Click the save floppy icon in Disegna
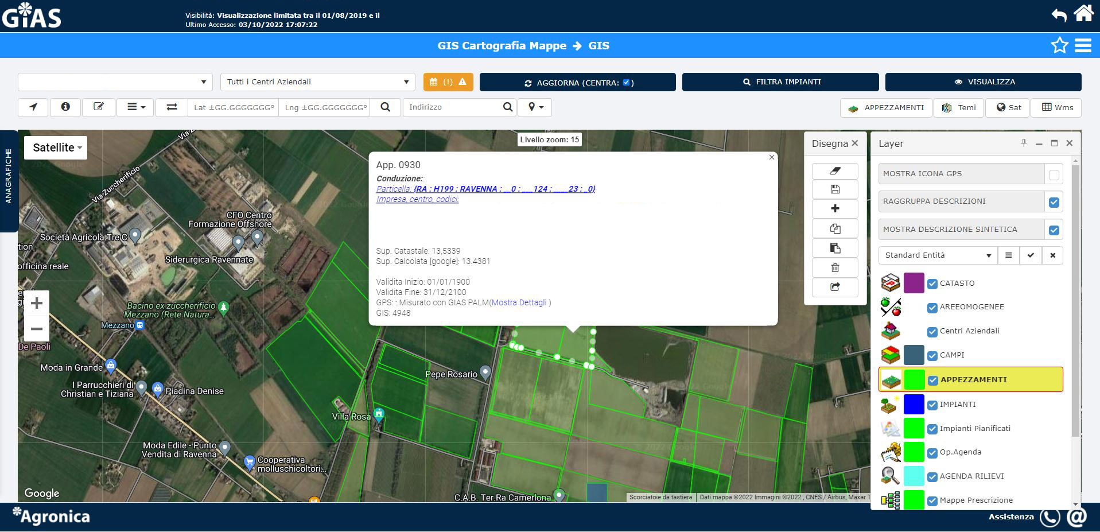Screen dimensions: 1100x532 click(835, 189)
